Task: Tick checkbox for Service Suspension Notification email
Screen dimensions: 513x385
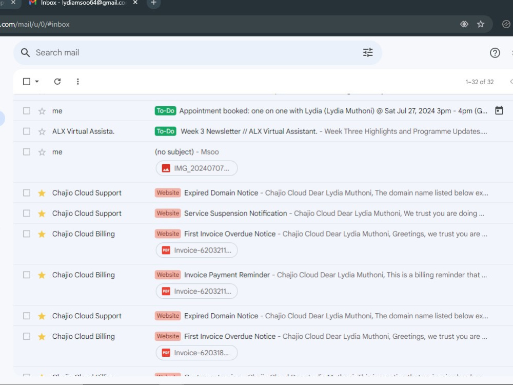Action: click(27, 214)
